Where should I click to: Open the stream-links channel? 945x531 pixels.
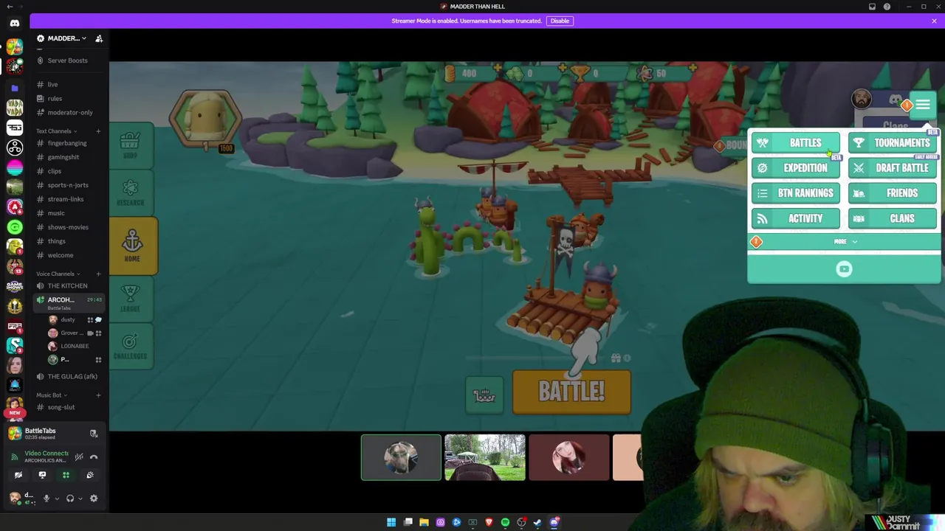(x=69, y=199)
